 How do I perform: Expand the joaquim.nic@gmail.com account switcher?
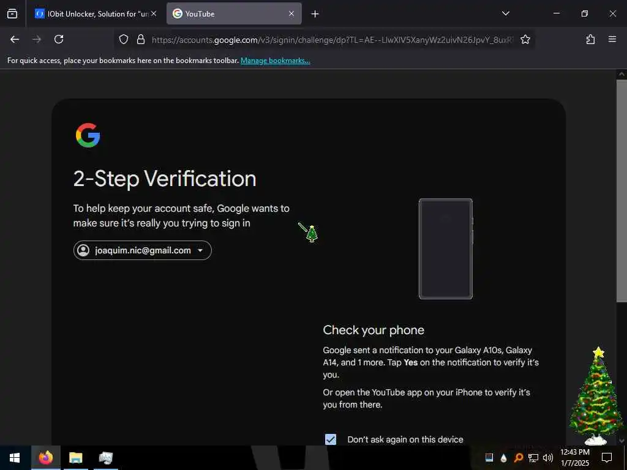[x=142, y=250]
